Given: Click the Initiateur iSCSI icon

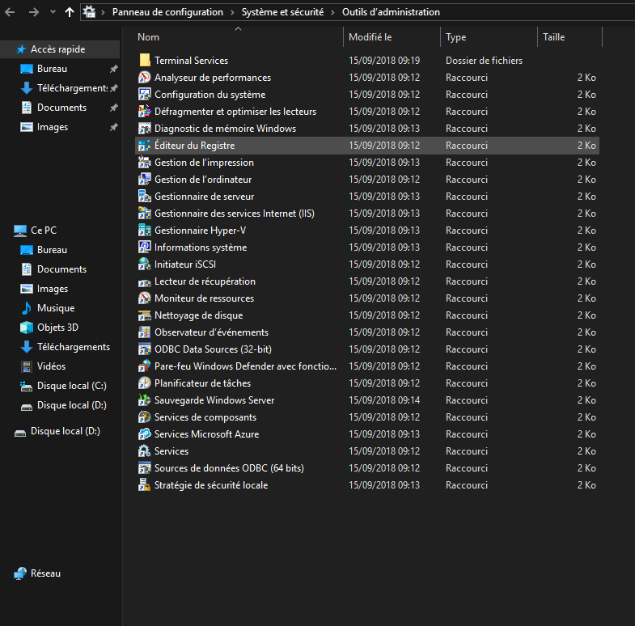Looking at the screenshot, I should point(145,264).
